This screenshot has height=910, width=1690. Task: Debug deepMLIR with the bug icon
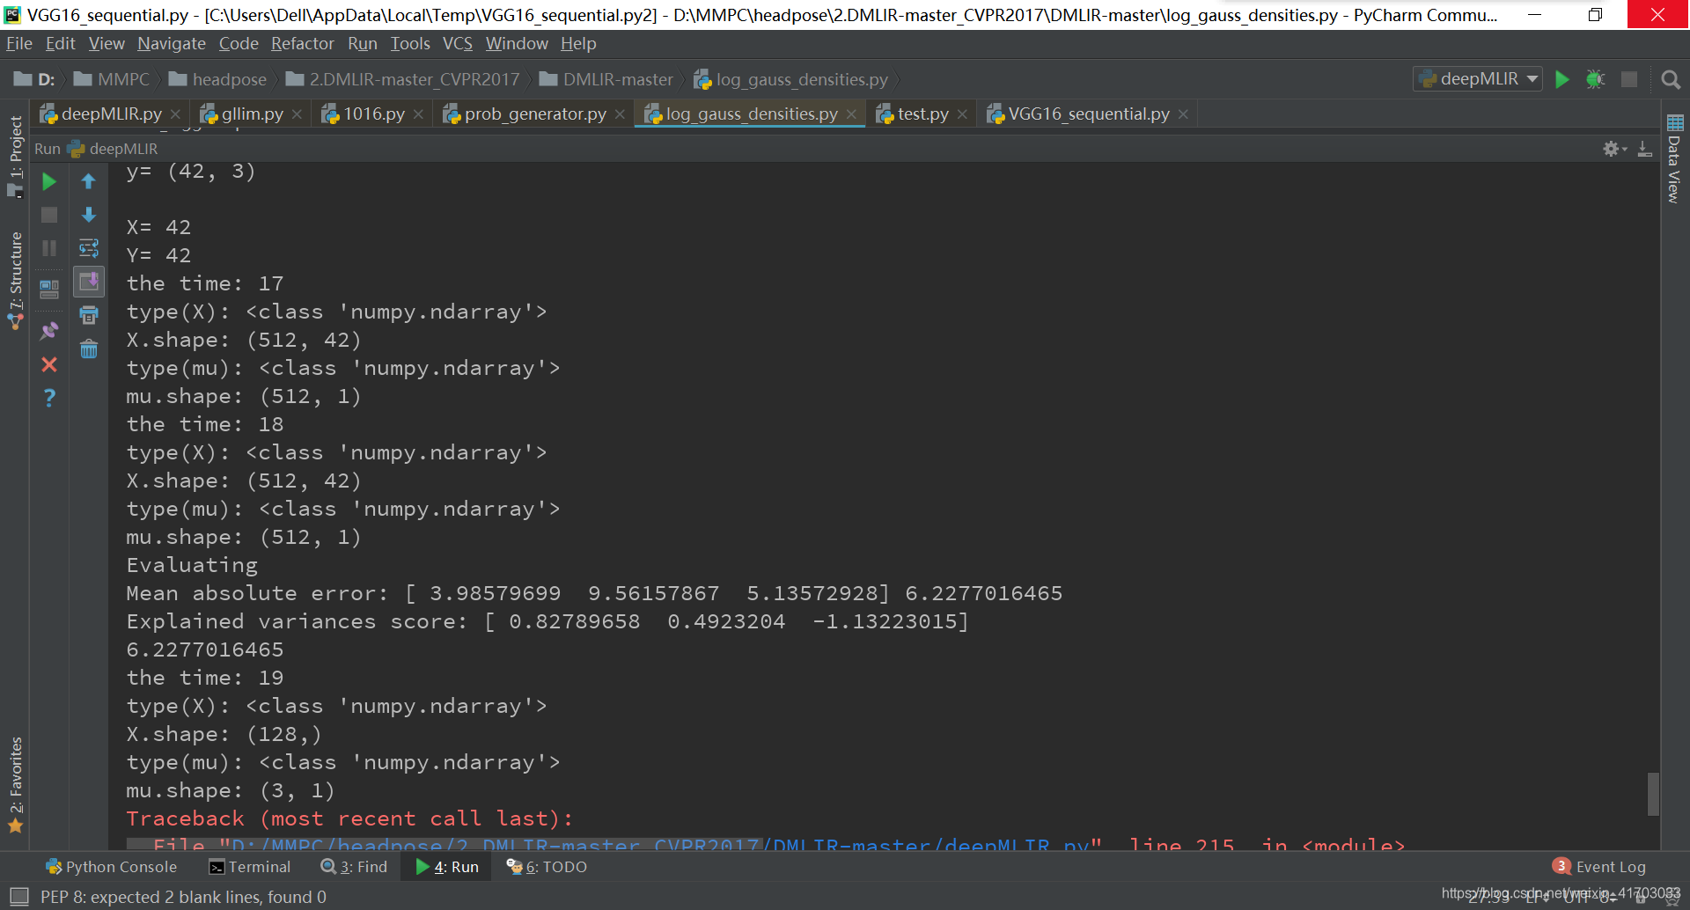1595,79
